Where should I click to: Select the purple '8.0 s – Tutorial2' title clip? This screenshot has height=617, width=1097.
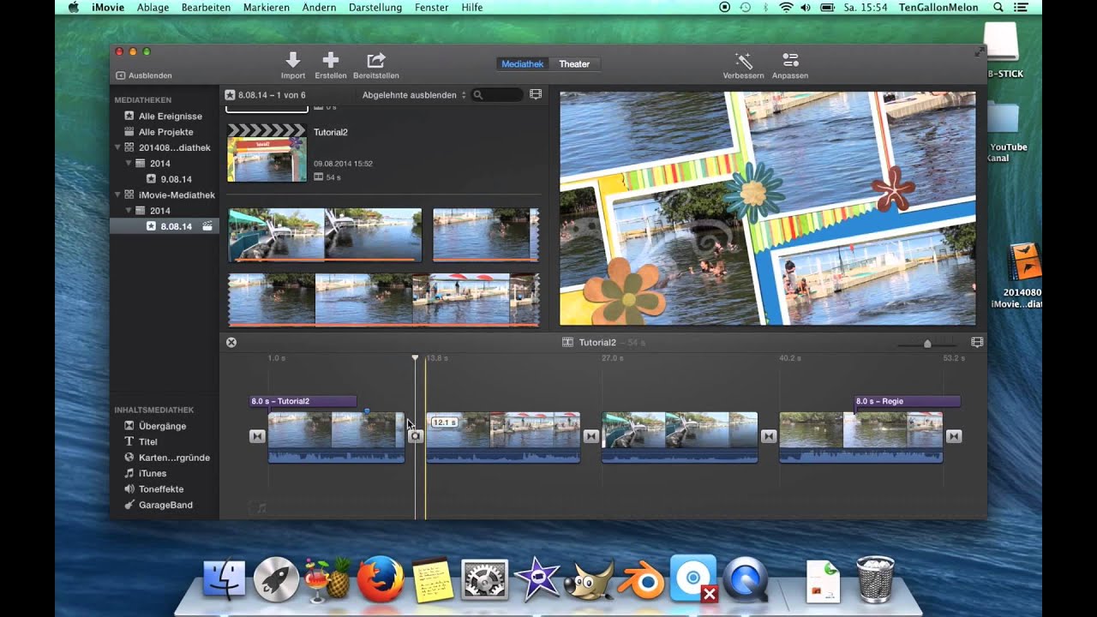pyautogui.click(x=303, y=401)
